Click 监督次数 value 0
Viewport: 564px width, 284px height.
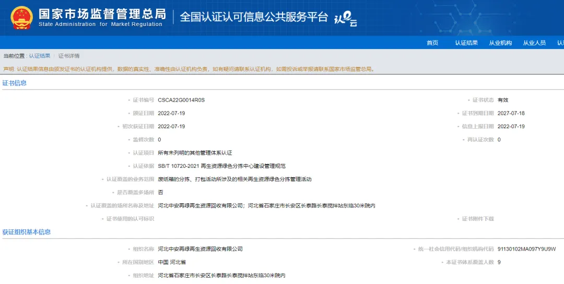pyautogui.click(x=159, y=140)
